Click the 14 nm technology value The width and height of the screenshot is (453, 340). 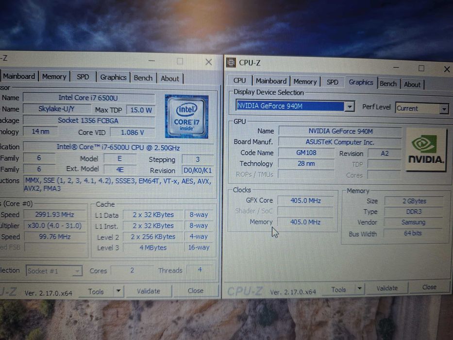[40, 132]
